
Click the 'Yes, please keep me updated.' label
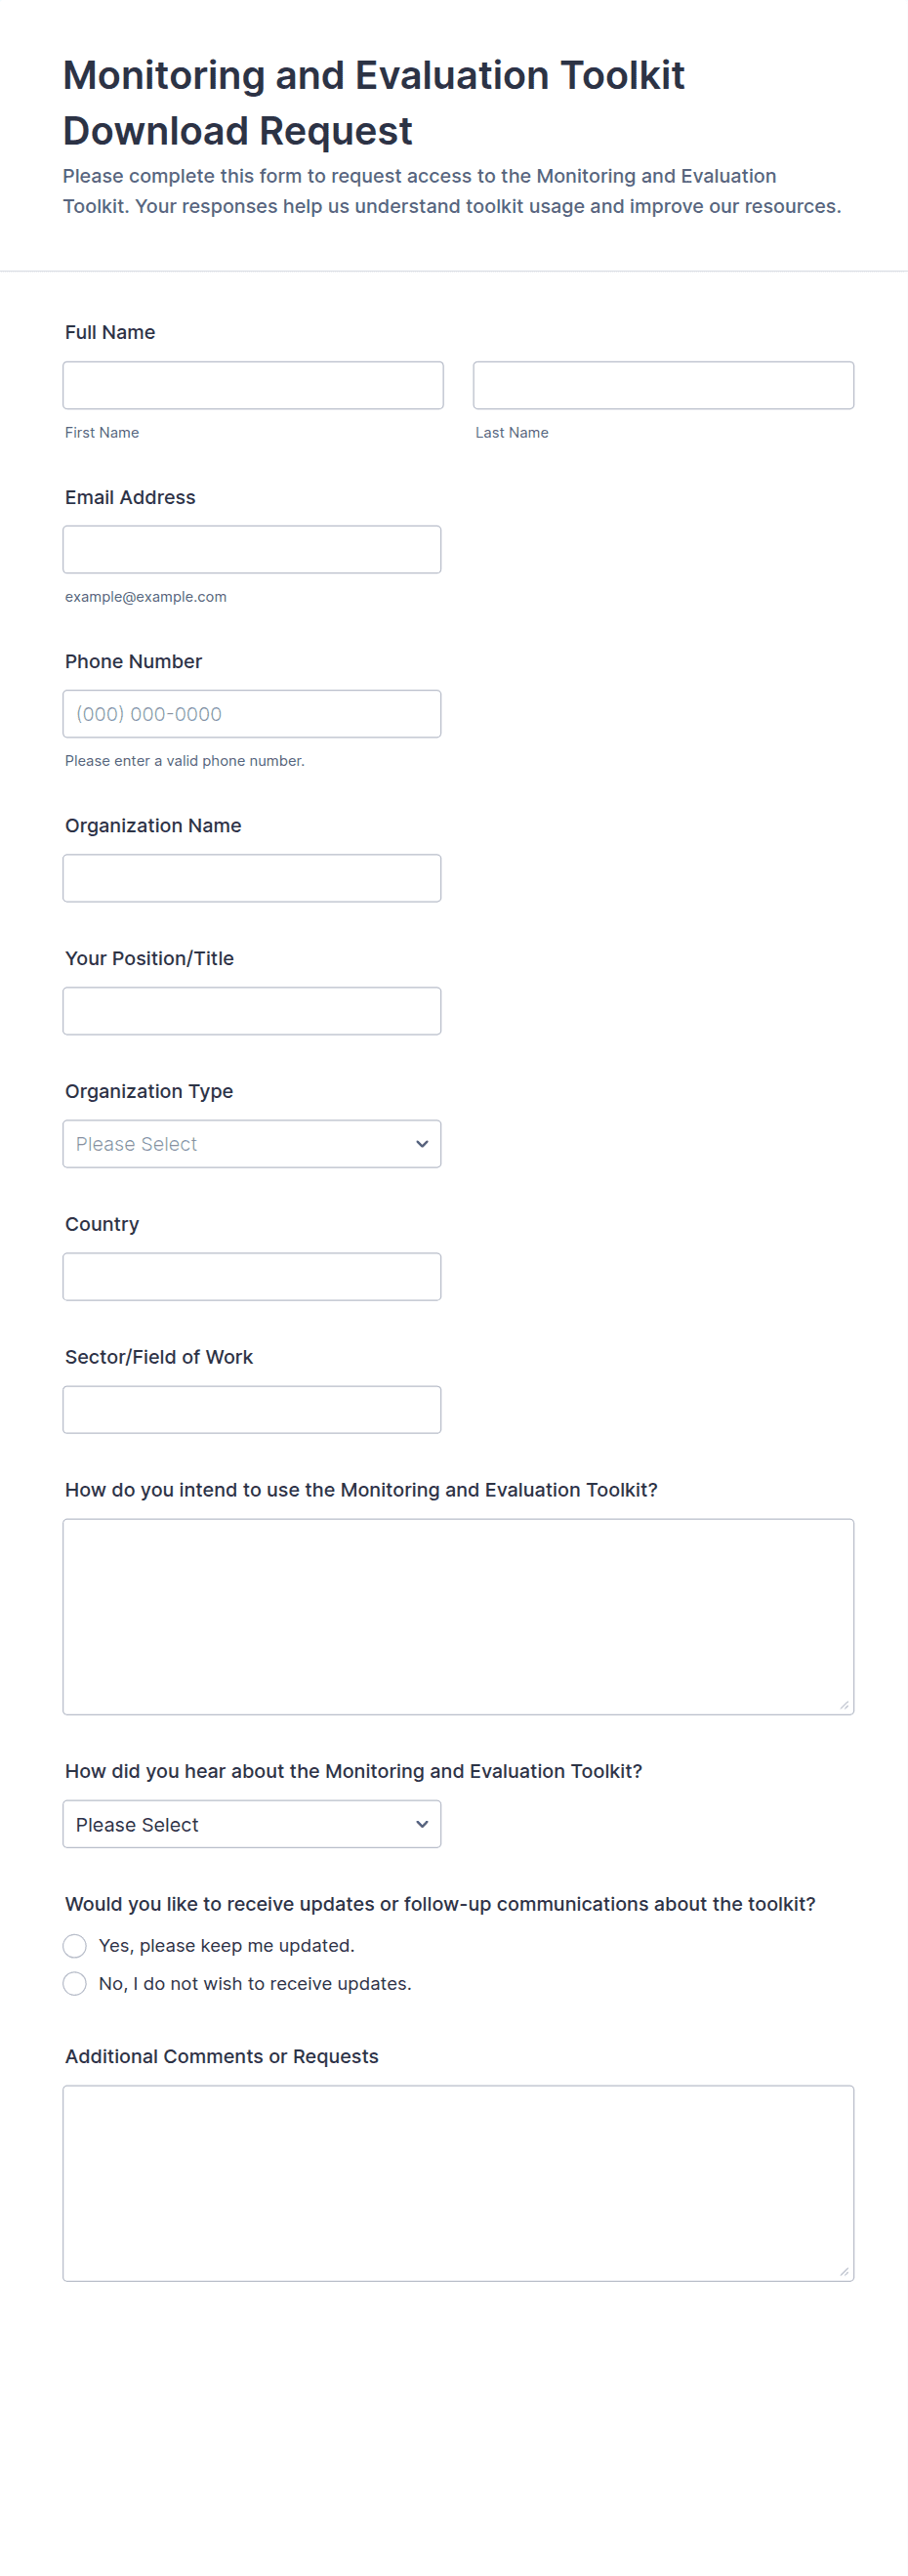tap(227, 1946)
